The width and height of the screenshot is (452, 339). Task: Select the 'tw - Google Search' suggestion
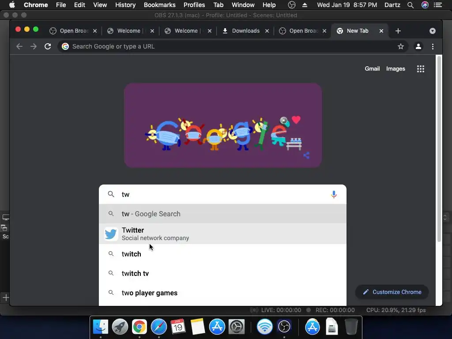222,214
